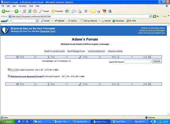Screen dimensions: 170x124
Task: Open Edit button dropdown arrow
Action: (90, 11)
